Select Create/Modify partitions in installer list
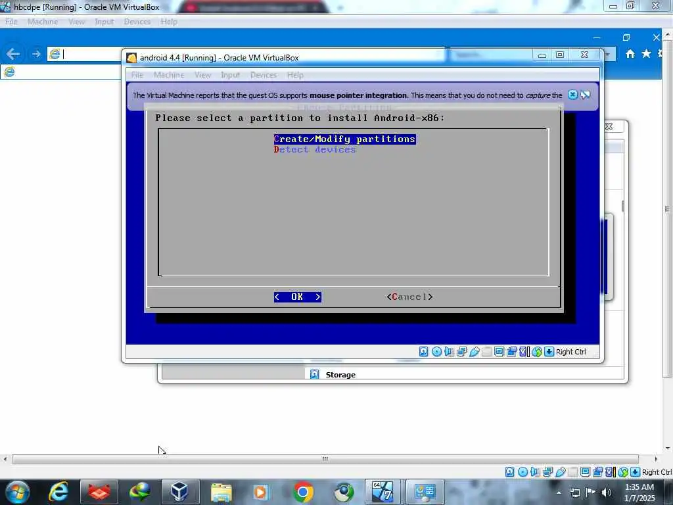 [x=344, y=139]
